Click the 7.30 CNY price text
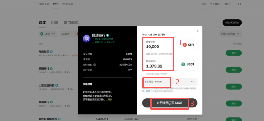Screen dimensions: 264x121 click(102, 119)
